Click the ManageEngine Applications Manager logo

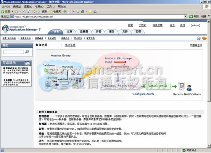coord(21,28)
